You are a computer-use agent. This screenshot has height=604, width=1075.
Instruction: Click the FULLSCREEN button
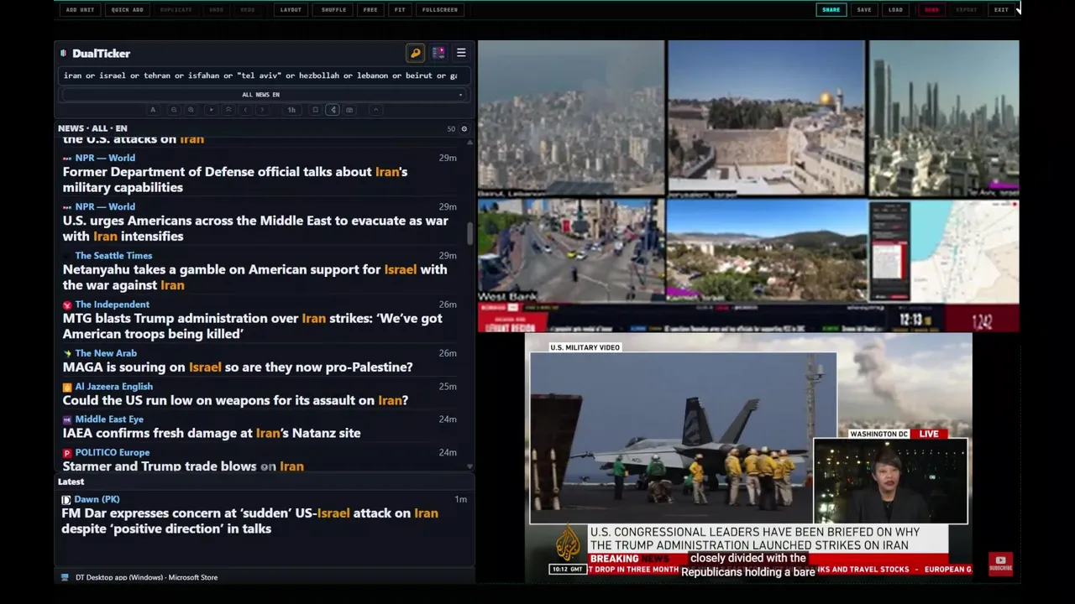[x=440, y=10]
